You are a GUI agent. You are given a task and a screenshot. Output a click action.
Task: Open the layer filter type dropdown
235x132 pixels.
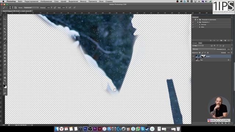(x=198, y=45)
